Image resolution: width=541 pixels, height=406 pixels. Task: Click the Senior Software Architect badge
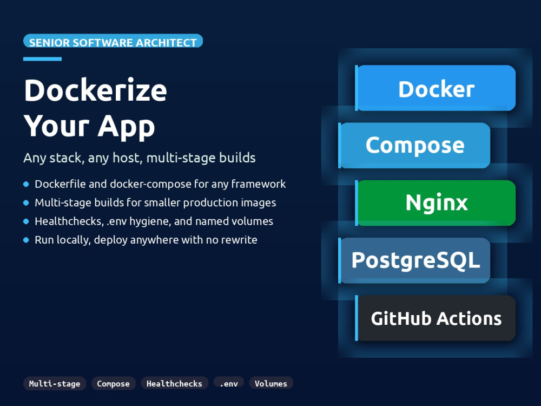[x=113, y=41]
